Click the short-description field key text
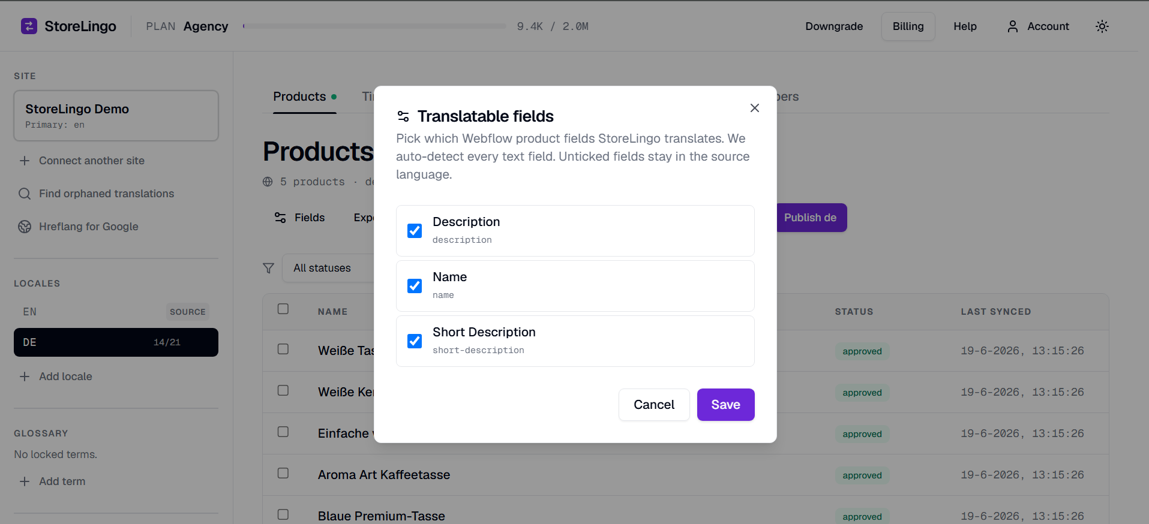Viewport: 1149px width, 524px height. pyautogui.click(x=478, y=350)
